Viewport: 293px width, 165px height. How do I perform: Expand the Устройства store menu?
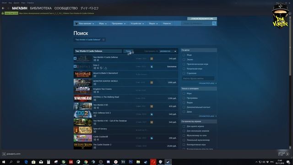tap(137, 23)
